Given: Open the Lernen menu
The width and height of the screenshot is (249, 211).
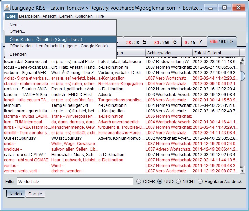Looking at the screenshot, I should click(66, 16).
